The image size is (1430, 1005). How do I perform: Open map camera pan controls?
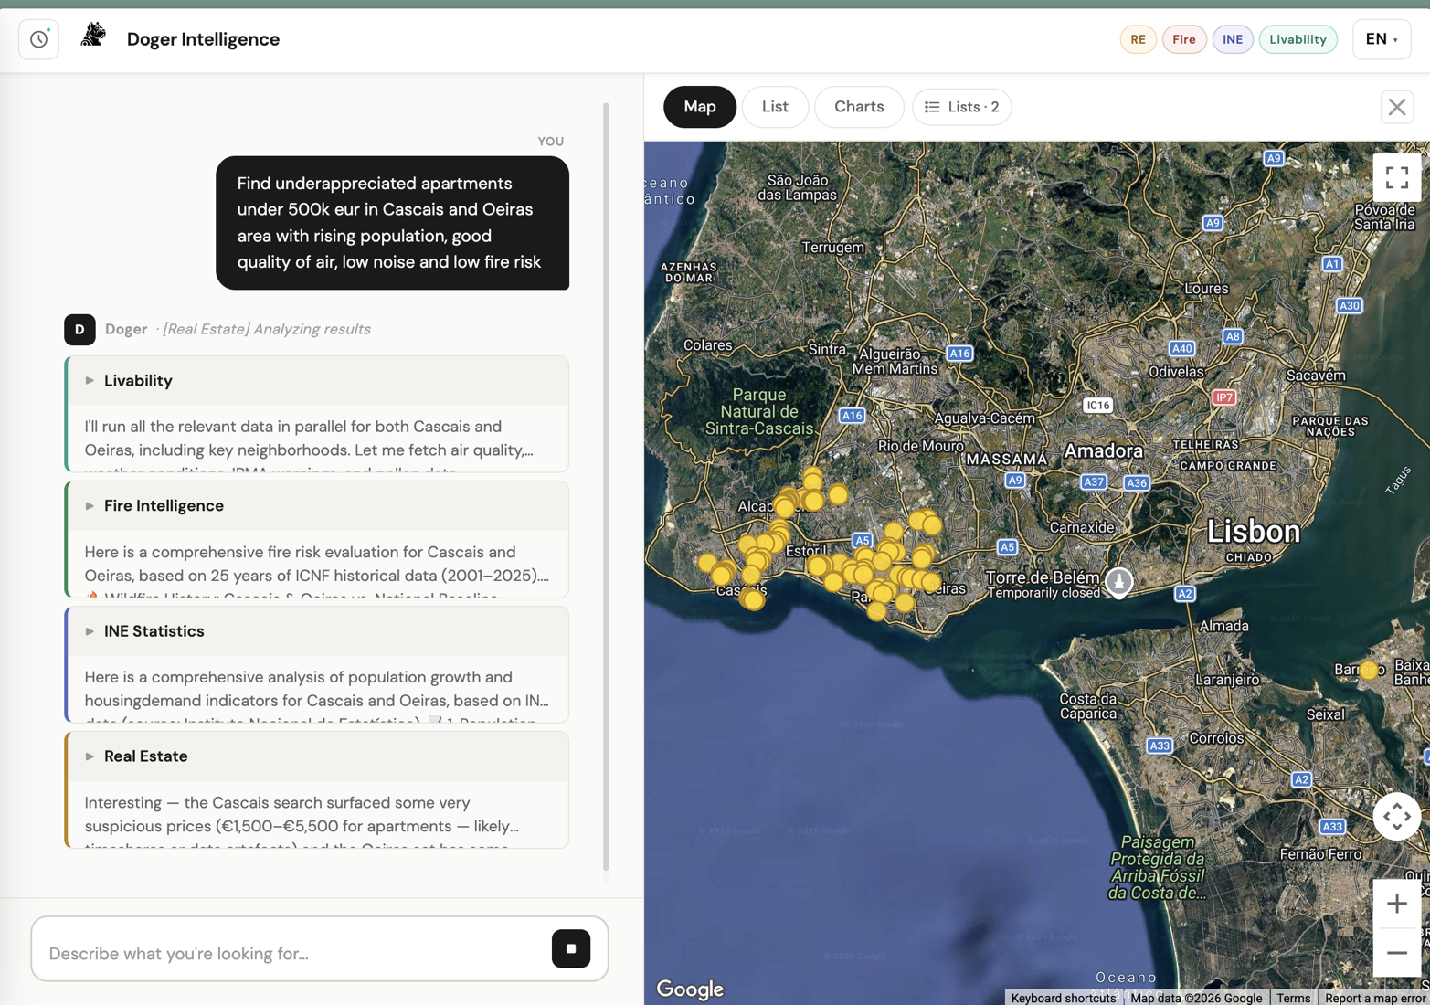(1396, 816)
